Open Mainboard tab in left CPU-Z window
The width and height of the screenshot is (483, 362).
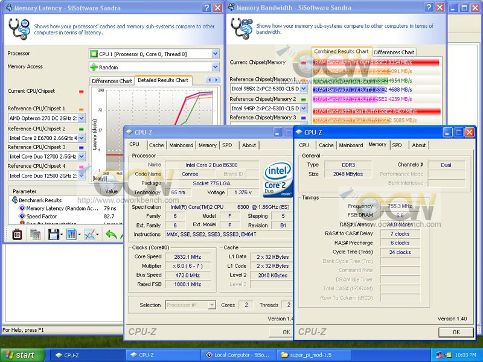(181, 145)
